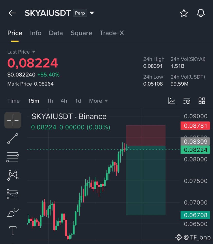
Task: Select the Time chart interval
Action: pos(14,101)
